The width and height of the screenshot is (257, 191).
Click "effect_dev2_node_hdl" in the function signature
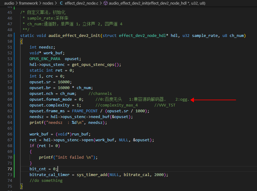click(142, 35)
